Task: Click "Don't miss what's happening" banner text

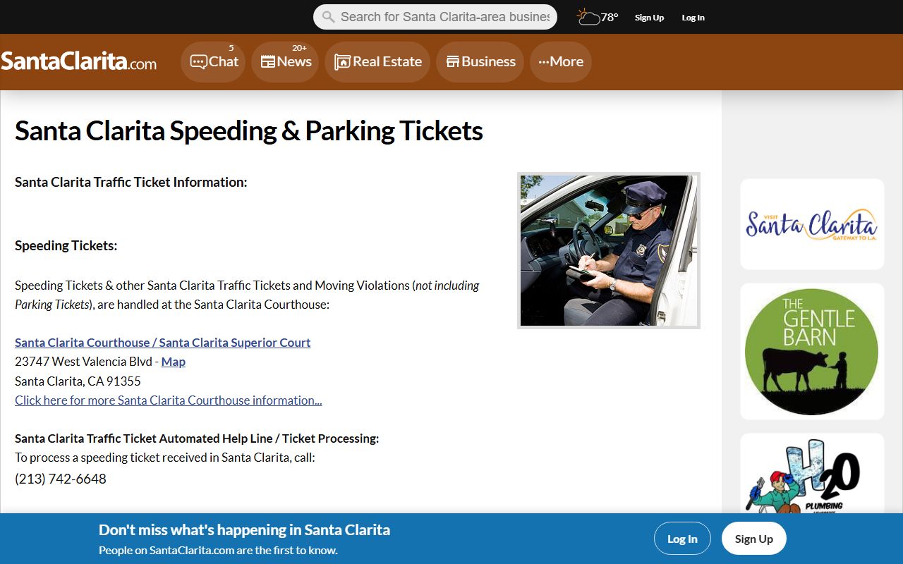Action: click(244, 530)
